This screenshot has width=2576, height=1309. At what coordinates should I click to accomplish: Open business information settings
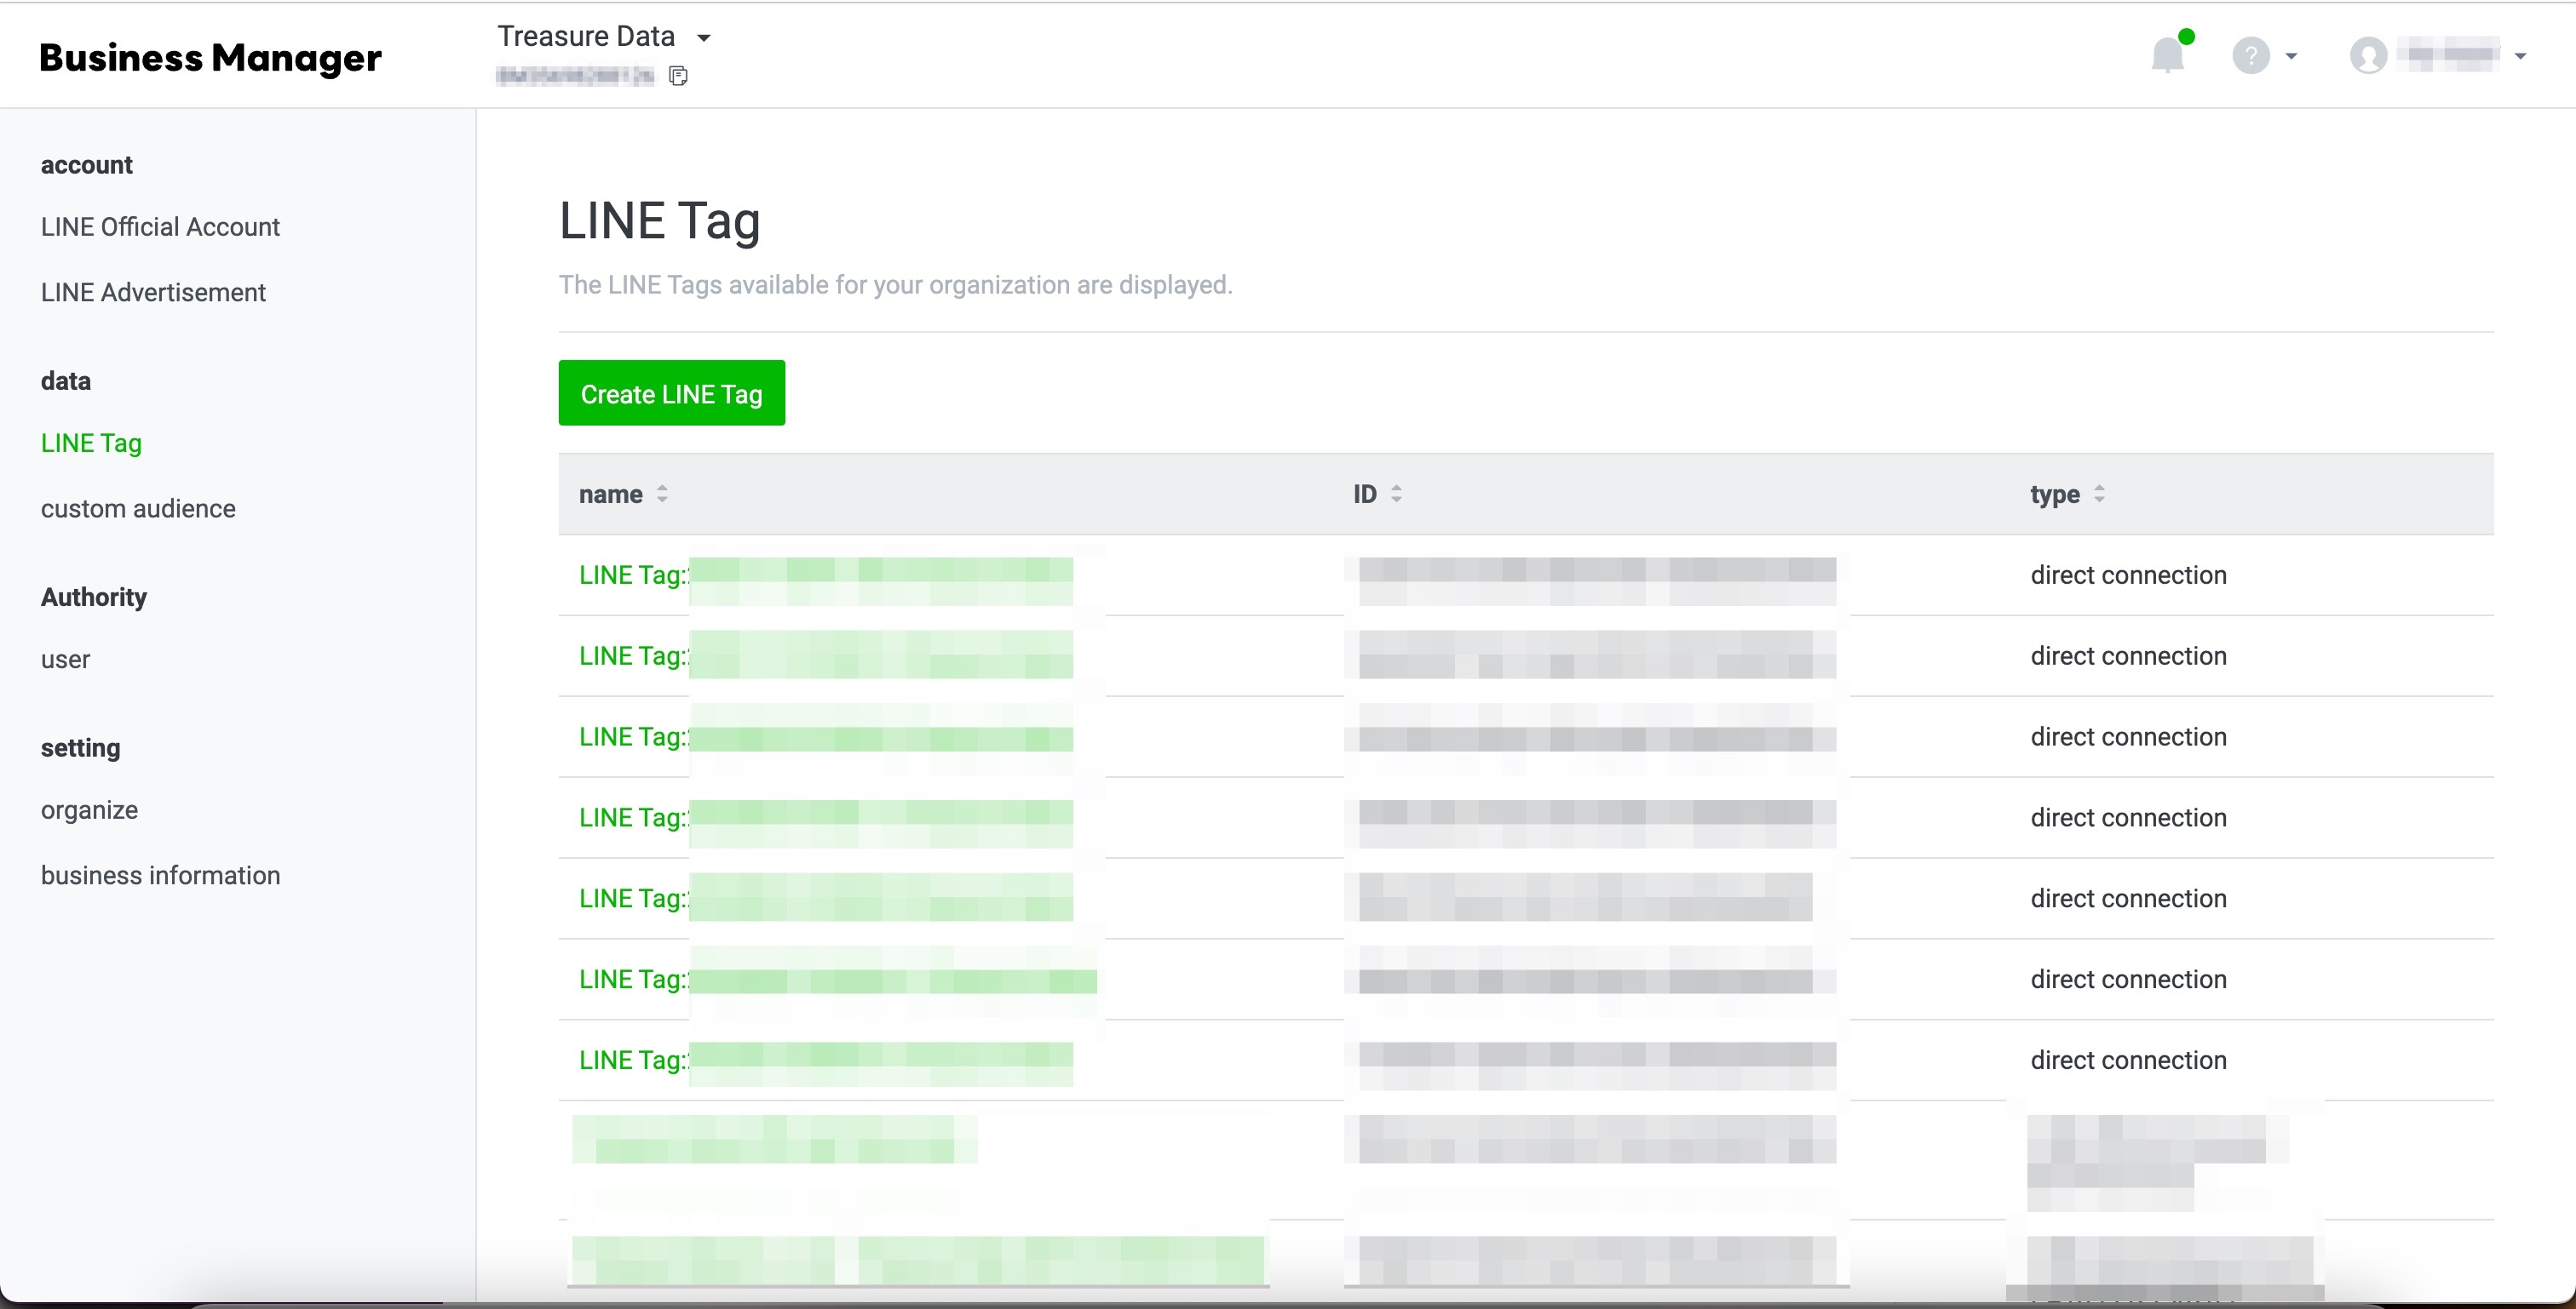160,875
